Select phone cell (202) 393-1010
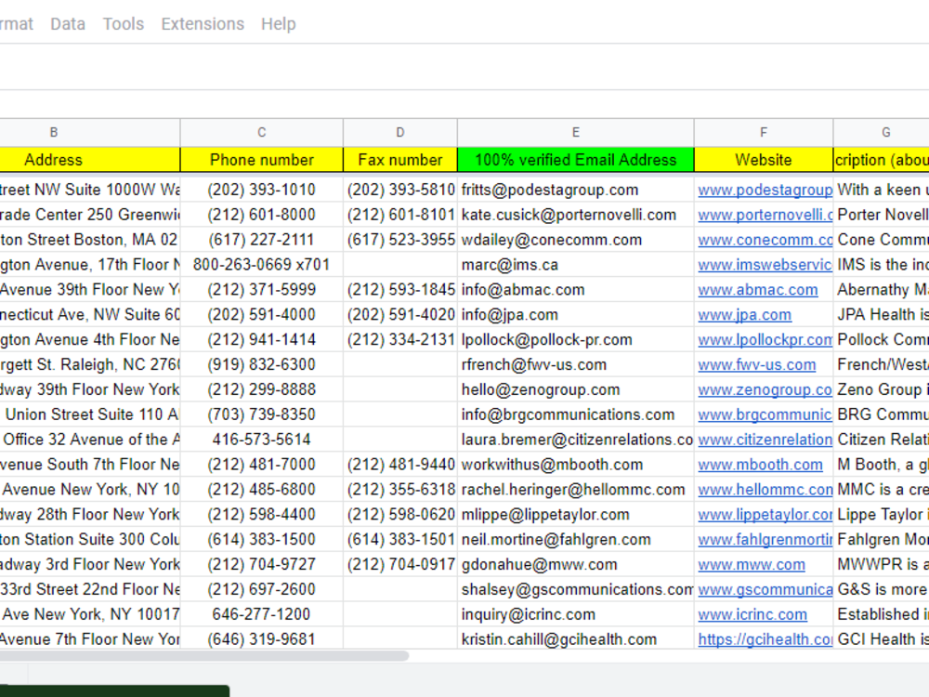This screenshot has width=929, height=697. coord(262,190)
